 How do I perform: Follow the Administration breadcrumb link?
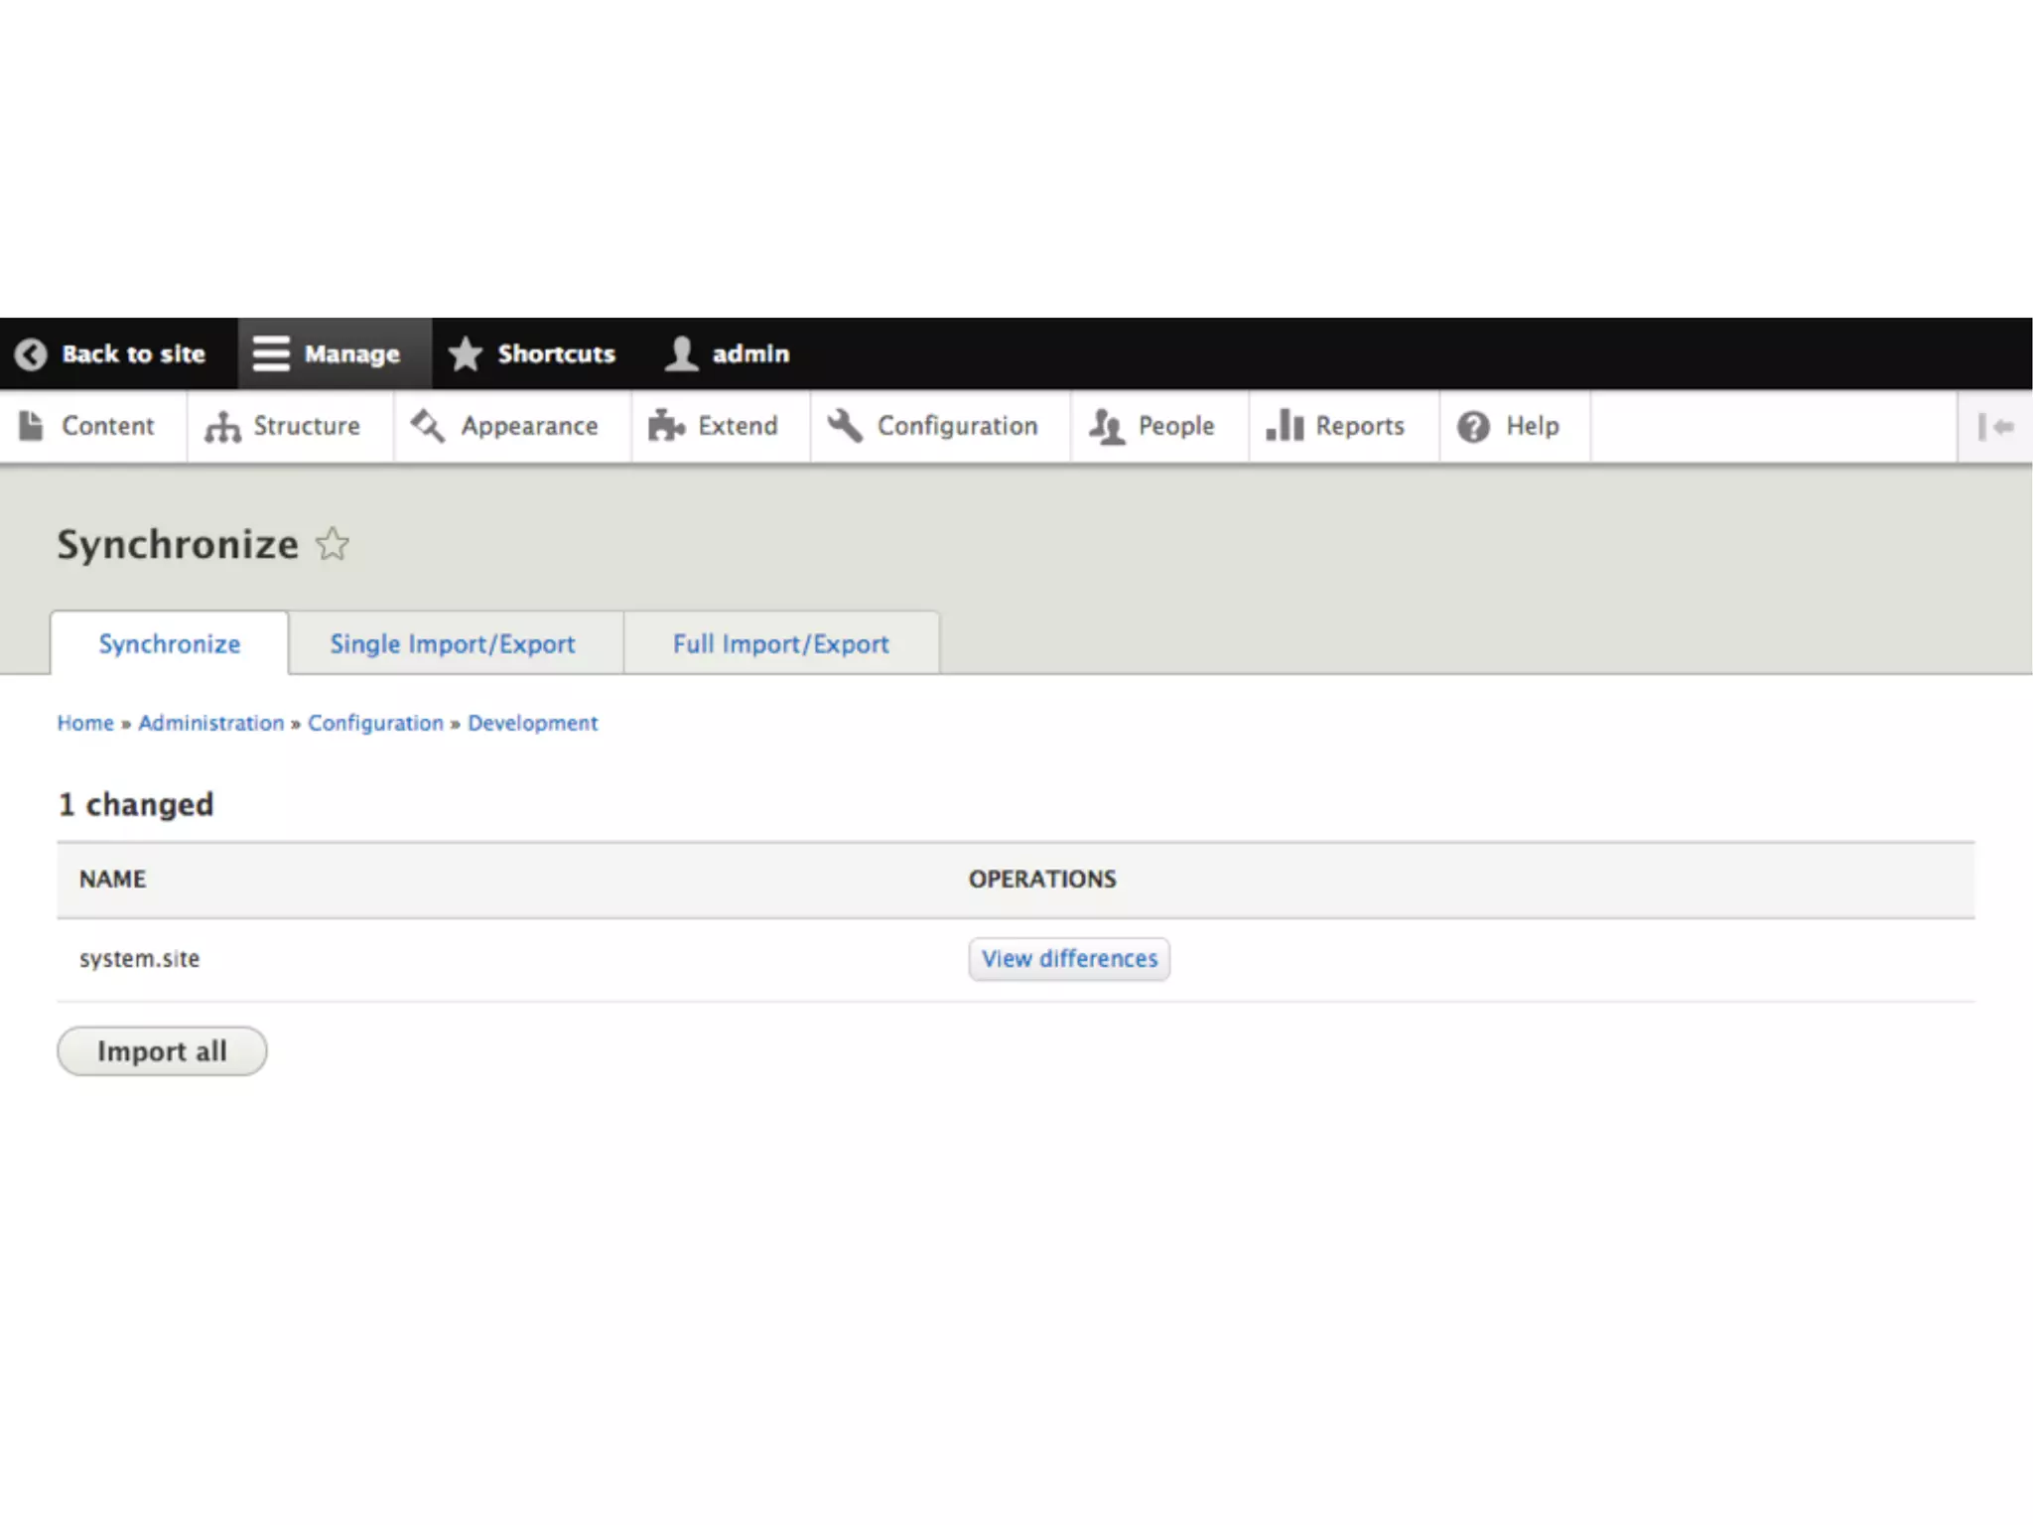pos(211,724)
